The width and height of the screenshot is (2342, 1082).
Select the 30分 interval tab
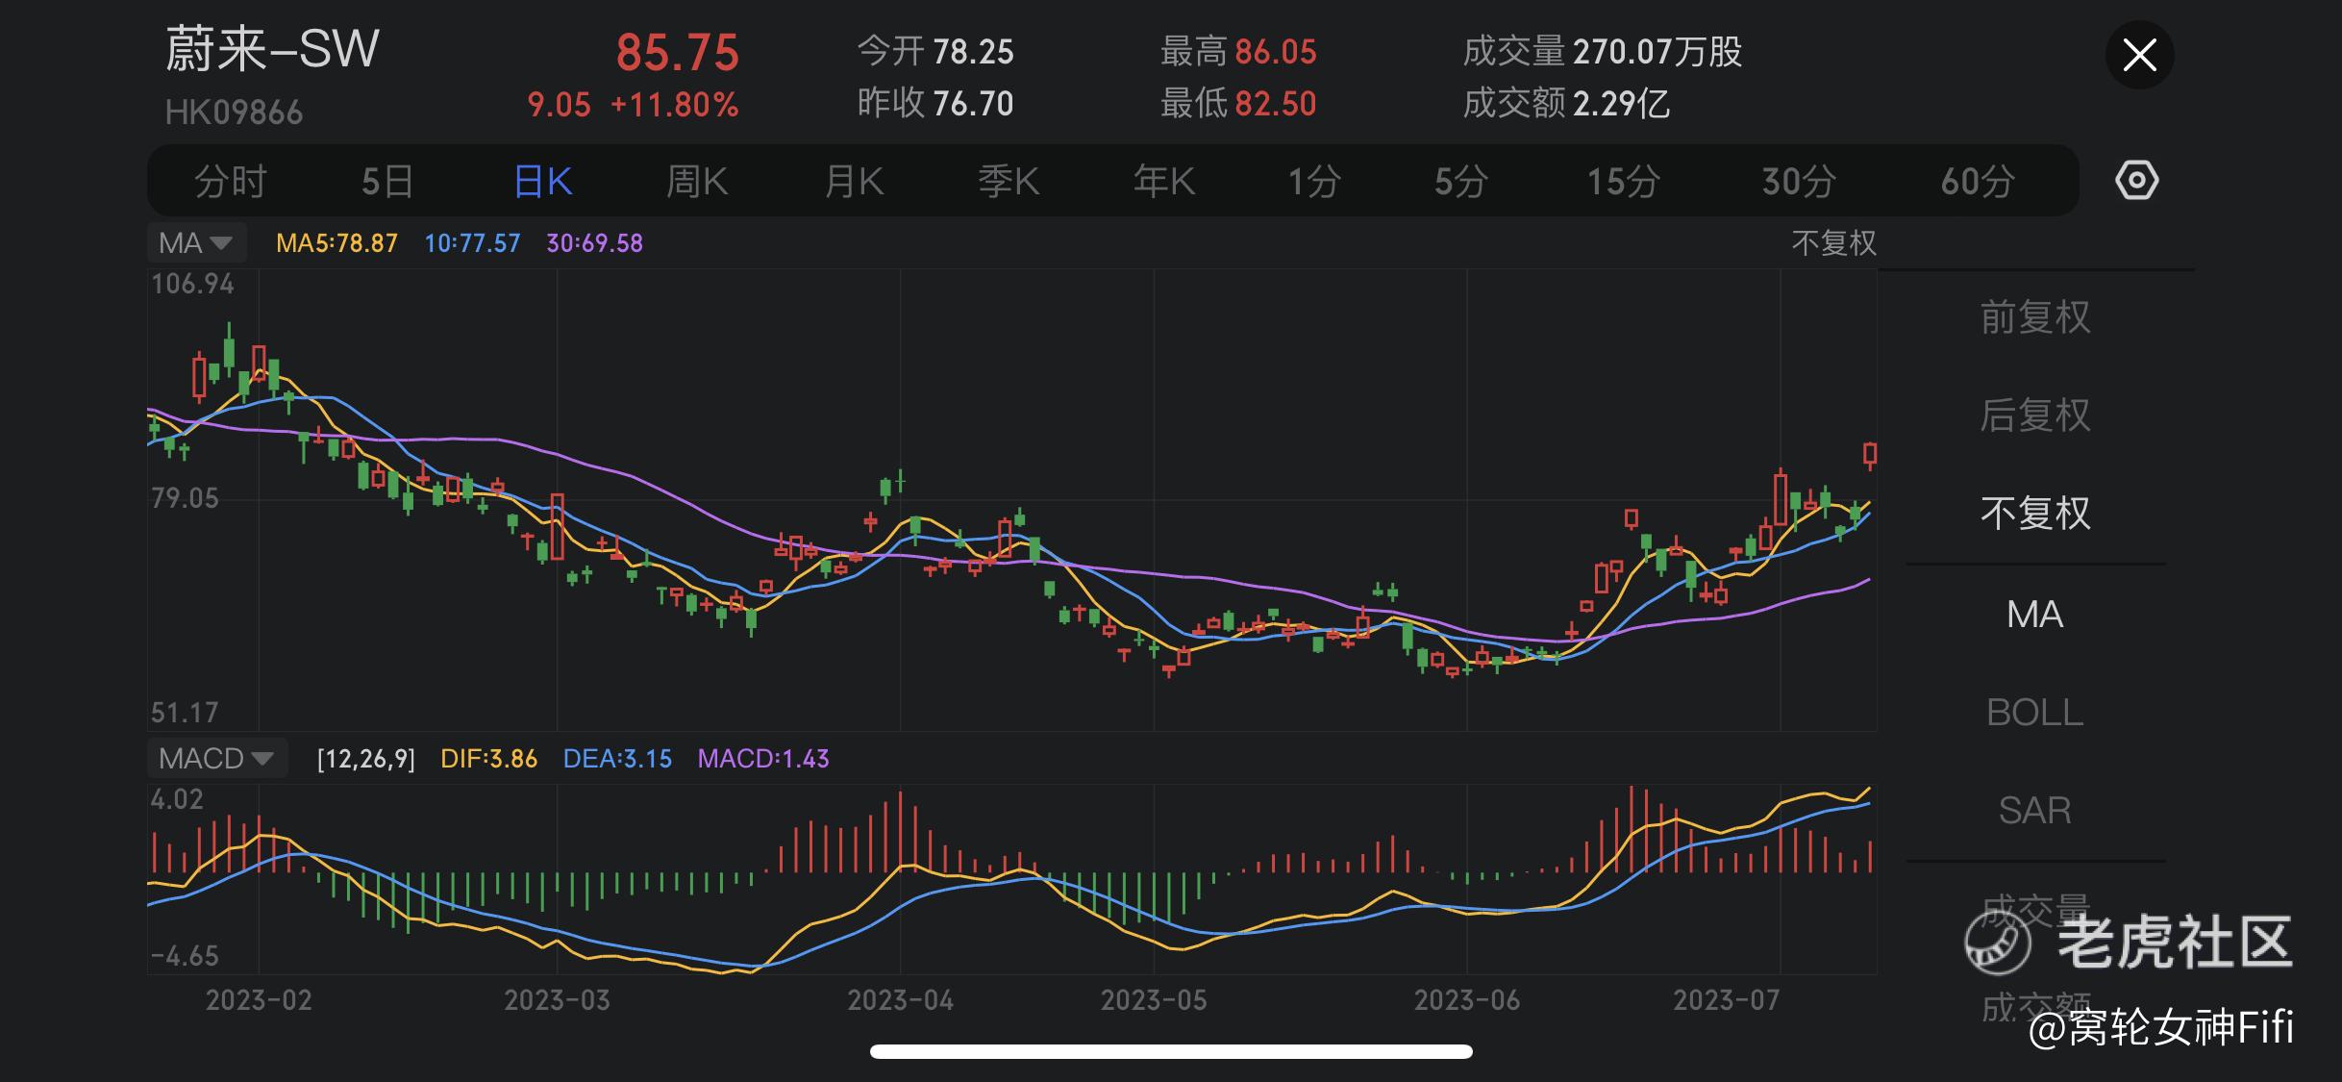[1799, 181]
